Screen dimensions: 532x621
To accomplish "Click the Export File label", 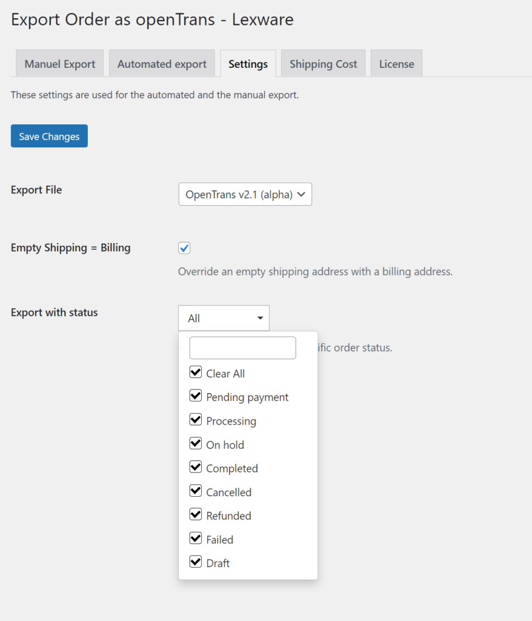I will [36, 190].
